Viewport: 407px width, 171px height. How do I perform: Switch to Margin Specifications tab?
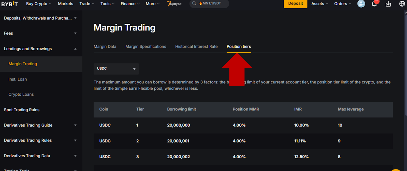[146, 46]
